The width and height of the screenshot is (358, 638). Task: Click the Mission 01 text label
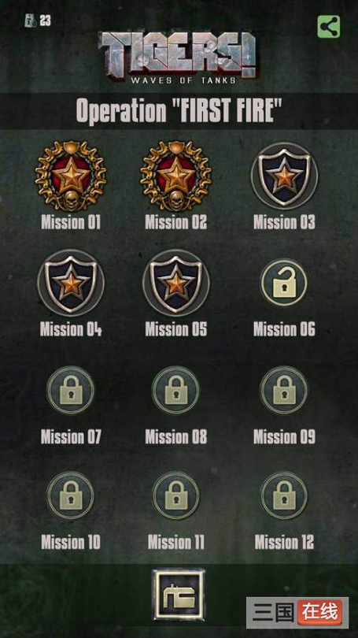click(71, 222)
